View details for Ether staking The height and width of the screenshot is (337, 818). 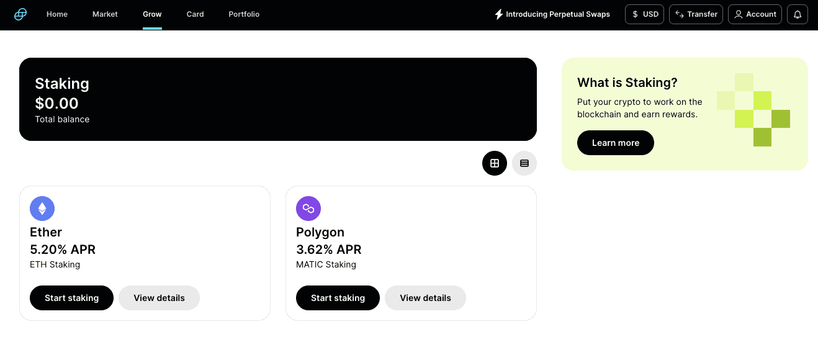pyautogui.click(x=159, y=298)
